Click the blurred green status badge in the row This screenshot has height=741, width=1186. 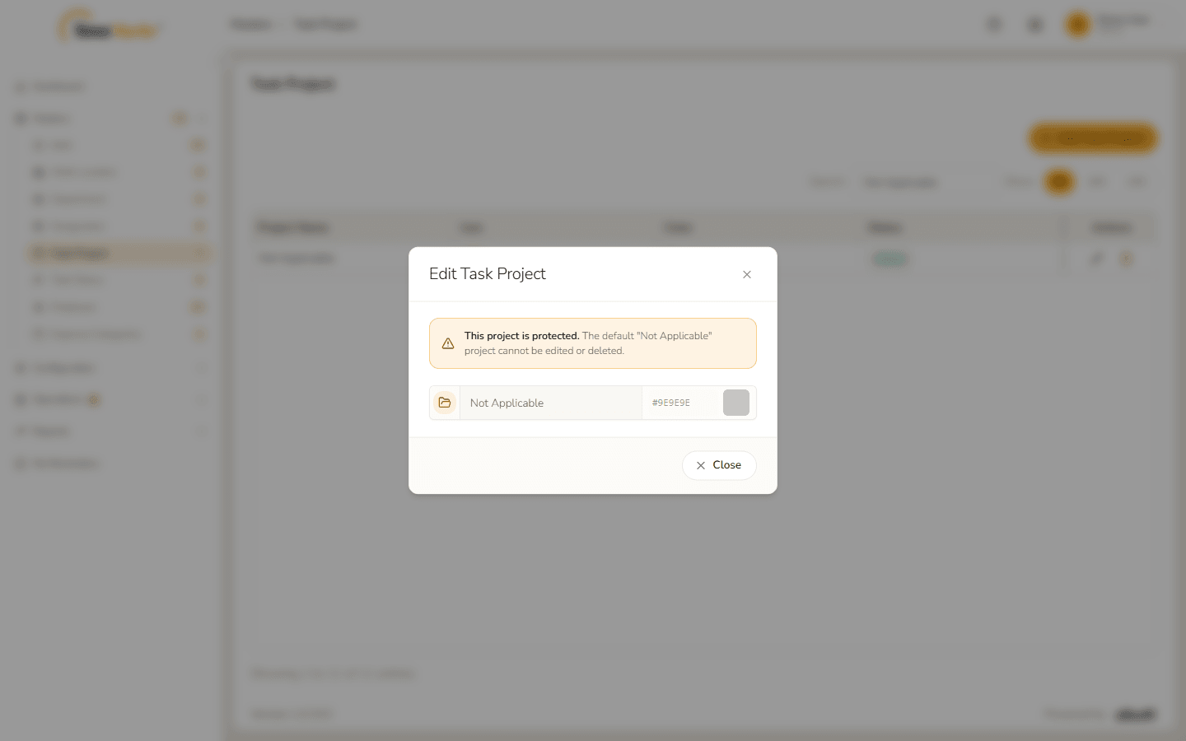click(x=889, y=259)
